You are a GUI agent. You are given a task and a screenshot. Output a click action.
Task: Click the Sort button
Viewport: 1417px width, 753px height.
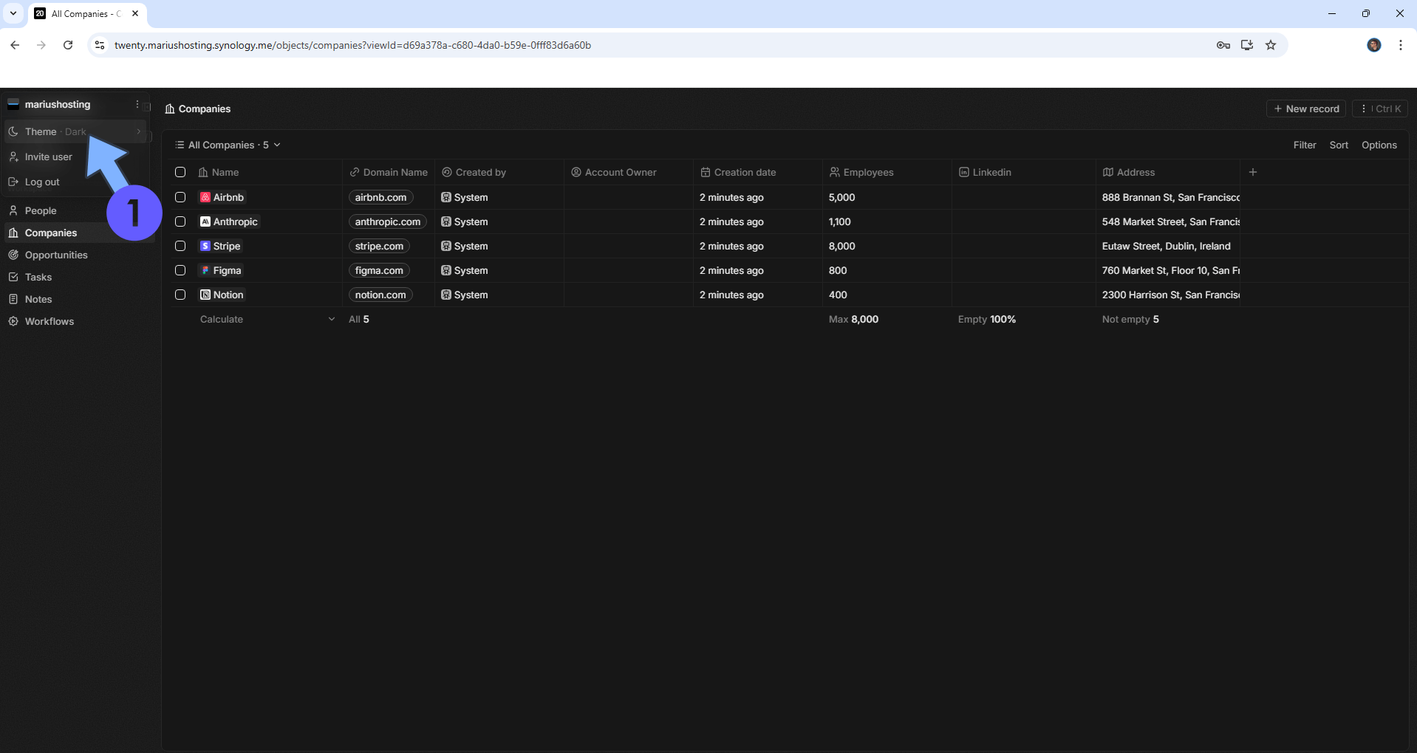point(1339,145)
